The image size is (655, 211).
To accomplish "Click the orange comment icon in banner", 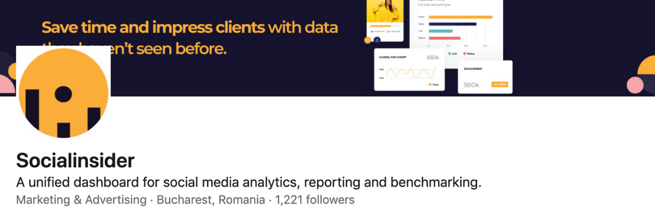I will pos(368,40).
